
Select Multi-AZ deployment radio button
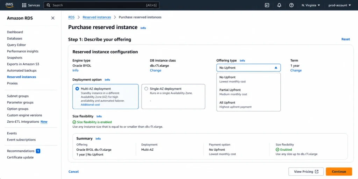77,89
